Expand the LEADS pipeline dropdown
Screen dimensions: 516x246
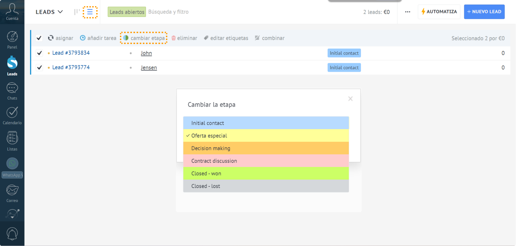point(49,12)
